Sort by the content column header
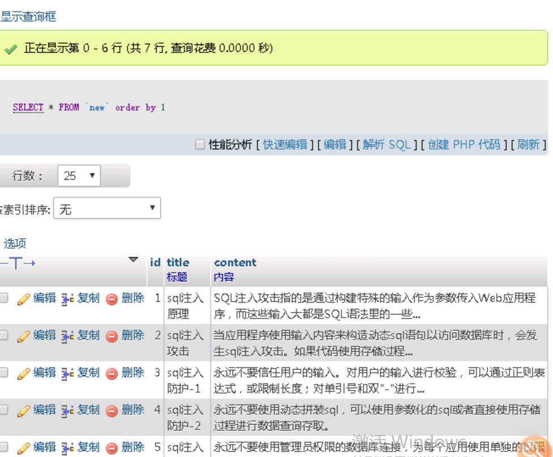 click(235, 263)
